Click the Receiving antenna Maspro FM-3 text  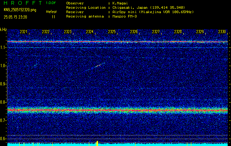[124, 16]
